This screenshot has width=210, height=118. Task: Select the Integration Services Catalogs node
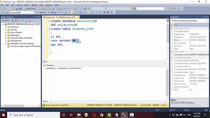[x=22, y=44]
